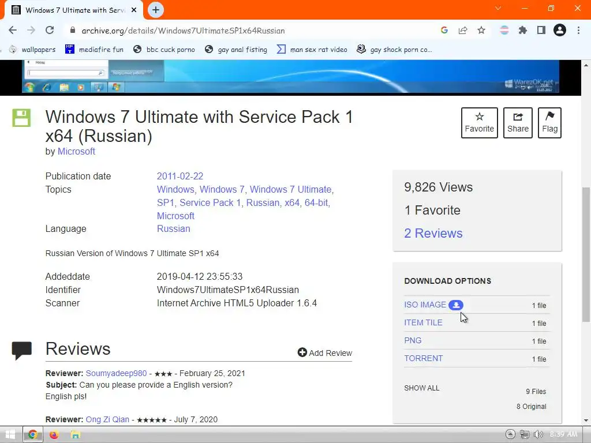Click the Windows 7 screenshot preview image
The height and width of the screenshot is (443, 591).
(290, 77)
